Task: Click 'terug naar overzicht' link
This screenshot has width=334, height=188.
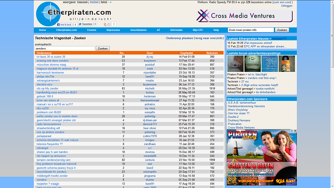Action: point(209,38)
